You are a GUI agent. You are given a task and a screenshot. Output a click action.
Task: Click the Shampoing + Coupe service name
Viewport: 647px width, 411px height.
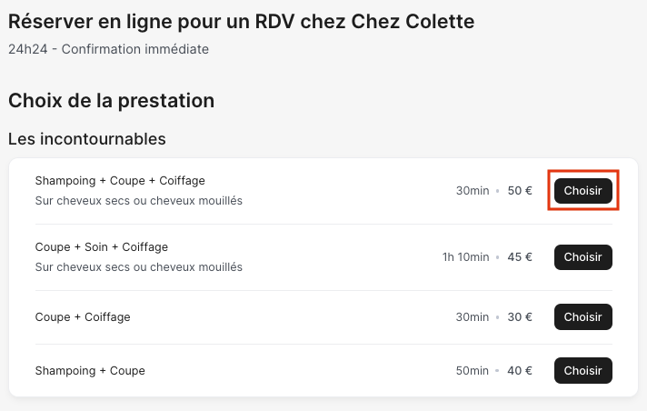point(90,371)
